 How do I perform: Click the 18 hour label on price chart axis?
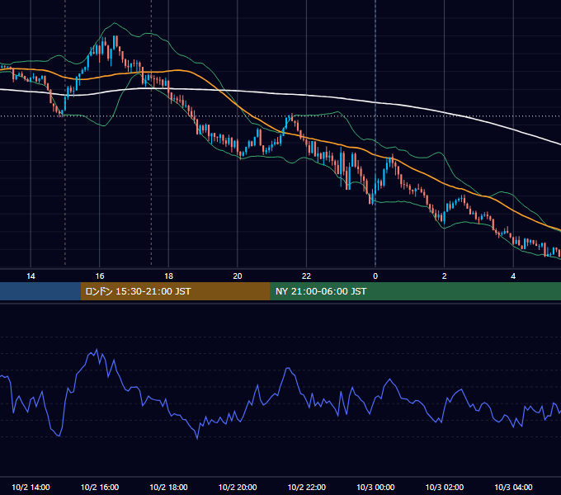(x=168, y=276)
